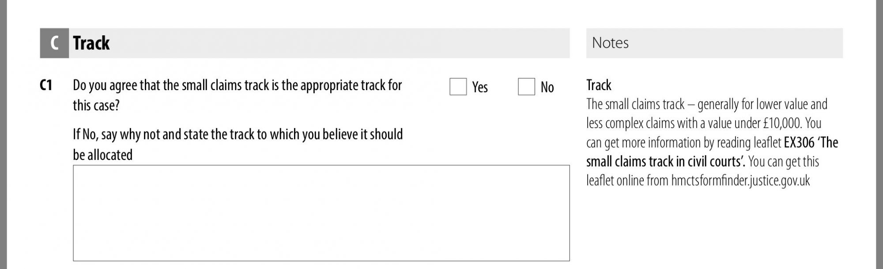
Task: Click the 'No' label next to checkbox
Action: pos(547,87)
